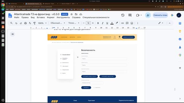Open the editing mode pencil dropdown
This screenshot has height=103, width=184.
pos(161,23)
